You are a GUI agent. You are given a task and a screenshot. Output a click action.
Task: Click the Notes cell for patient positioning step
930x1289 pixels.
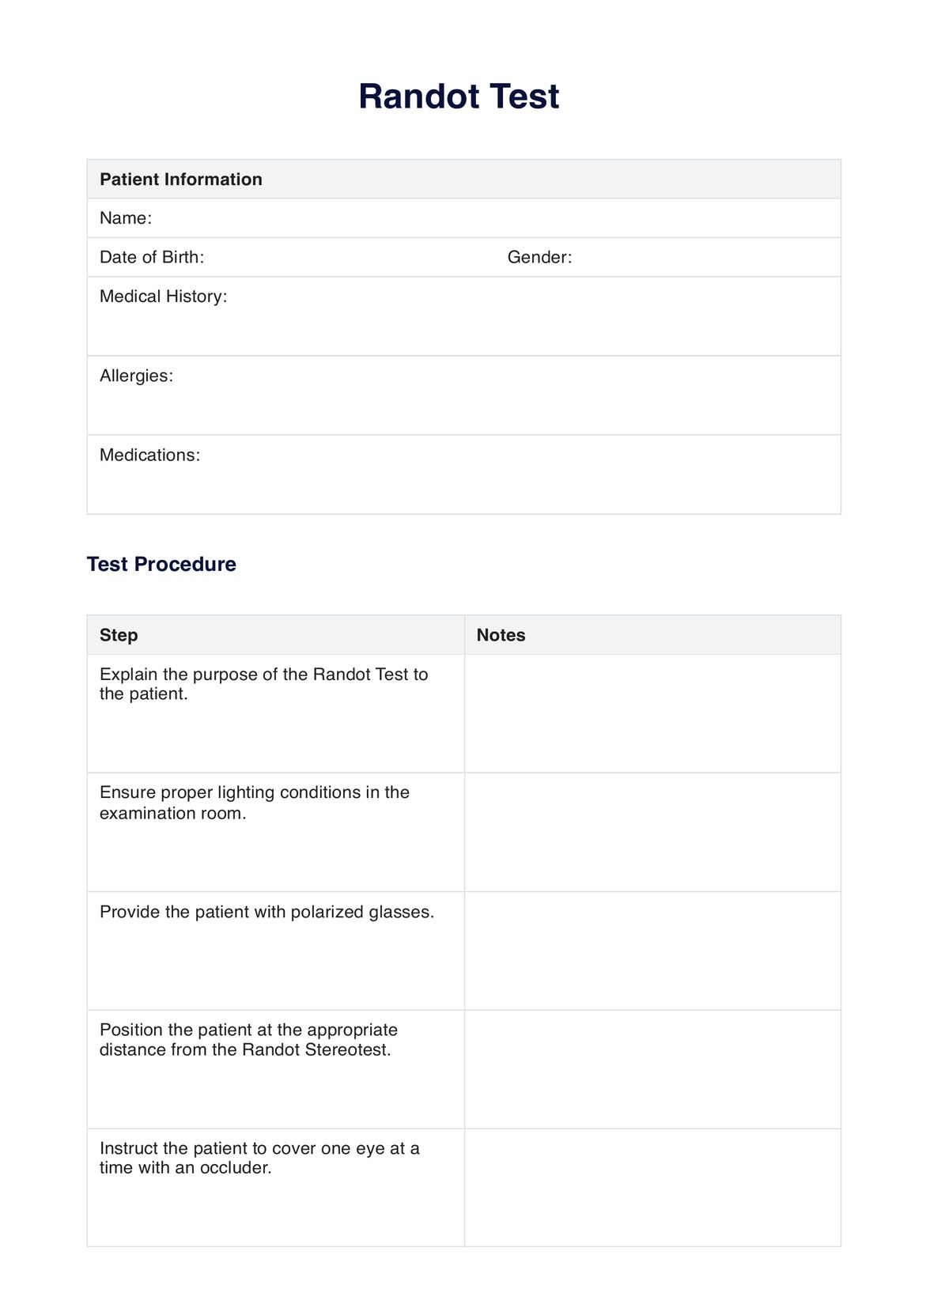click(x=652, y=1069)
